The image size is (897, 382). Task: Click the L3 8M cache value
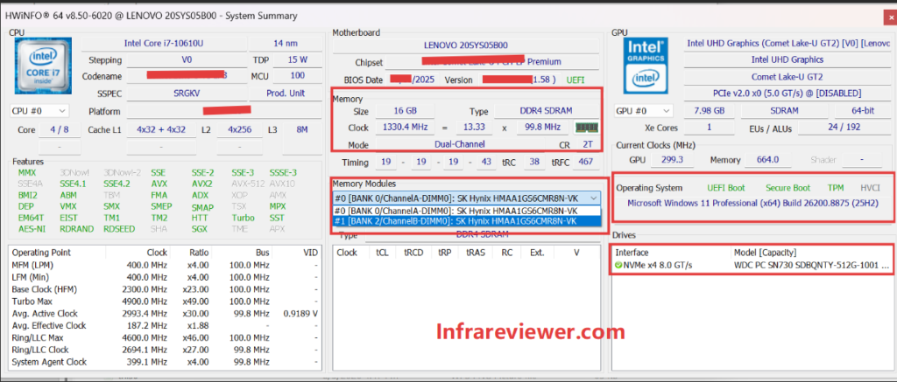pos(301,129)
